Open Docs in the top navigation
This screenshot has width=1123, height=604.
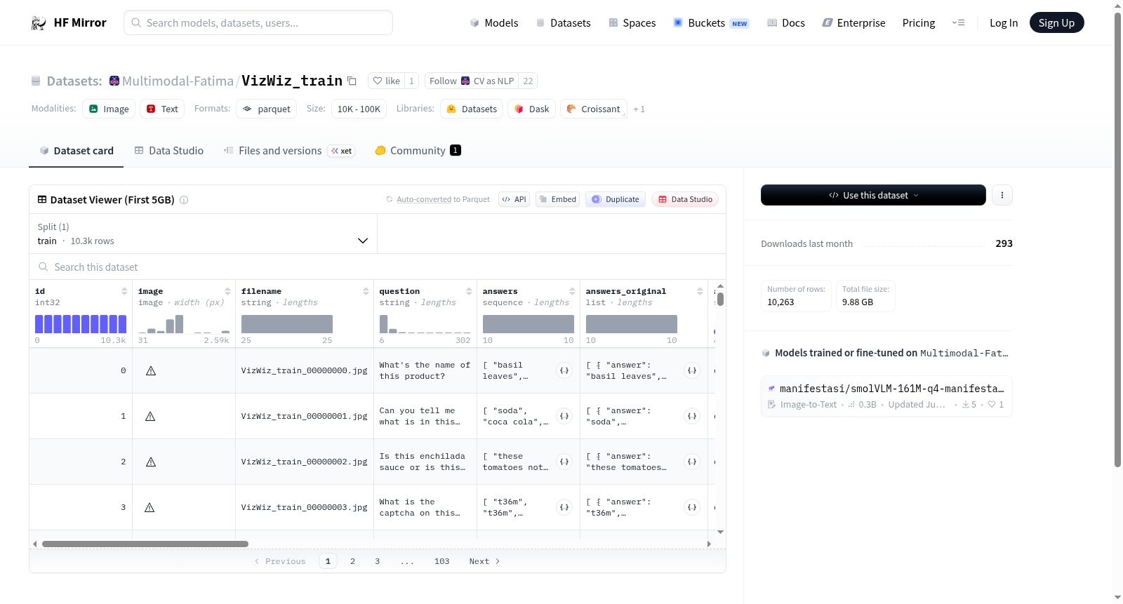(x=786, y=23)
